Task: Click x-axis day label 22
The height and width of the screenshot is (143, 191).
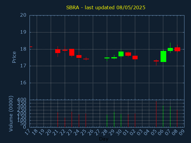Action: pyautogui.click(x=62, y=132)
